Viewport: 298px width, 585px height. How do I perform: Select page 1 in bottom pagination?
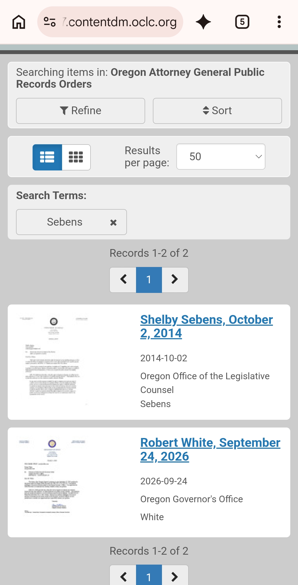(149, 575)
